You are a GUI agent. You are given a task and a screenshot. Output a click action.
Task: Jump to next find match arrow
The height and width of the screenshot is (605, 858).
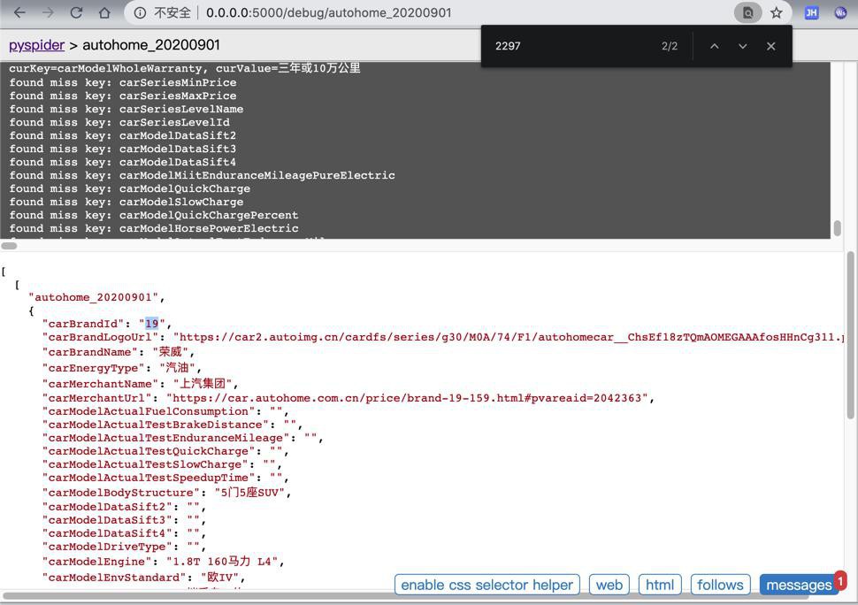[742, 46]
